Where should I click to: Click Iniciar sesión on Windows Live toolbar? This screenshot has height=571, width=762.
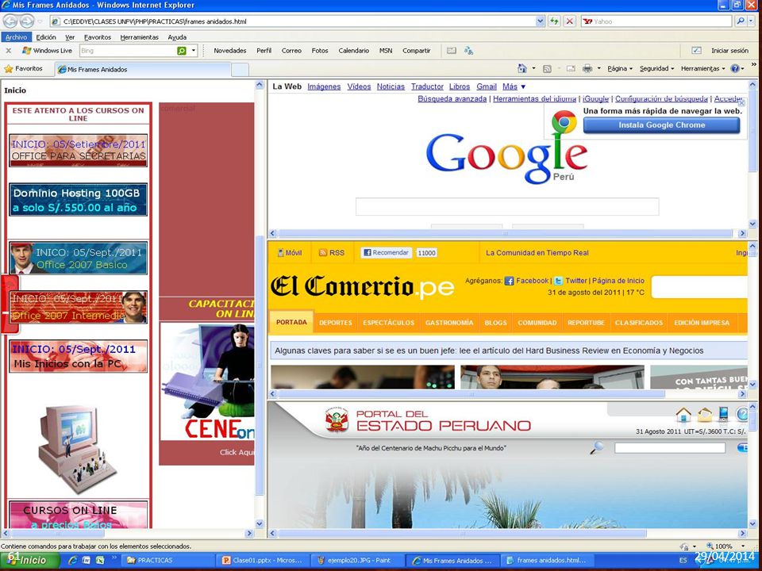click(729, 51)
